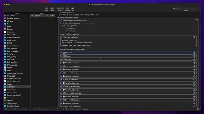Click the Airtable group icon

(5, 21)
